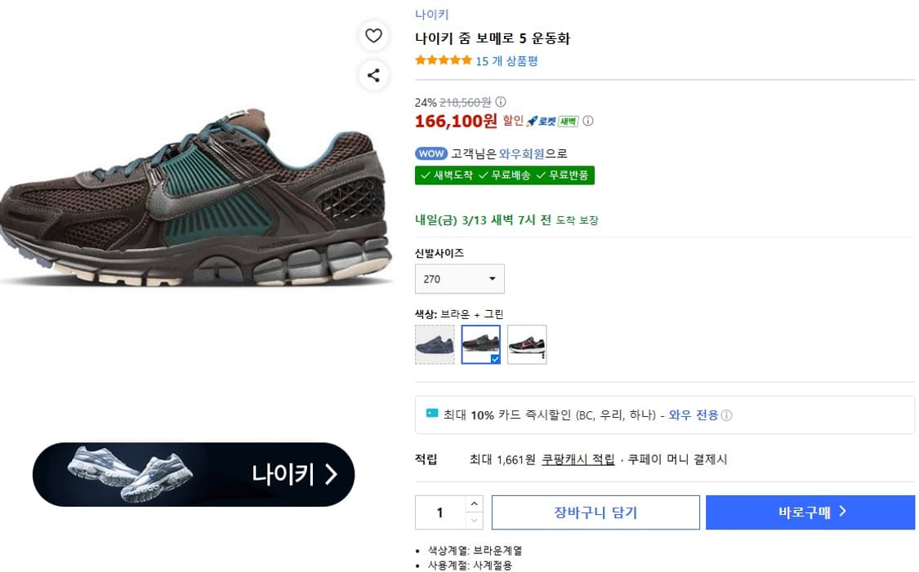Click info icon next to the 새벽 badge
Viewport: 919px width, 572px height.
click(x=589, y=121)
